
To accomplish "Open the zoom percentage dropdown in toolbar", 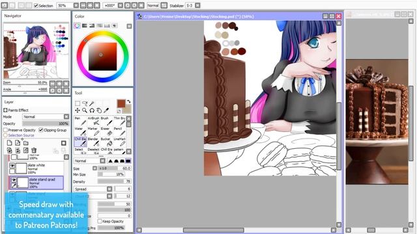I will coord(76,5).
